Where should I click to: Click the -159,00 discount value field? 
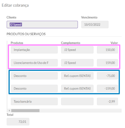(108, 88)
